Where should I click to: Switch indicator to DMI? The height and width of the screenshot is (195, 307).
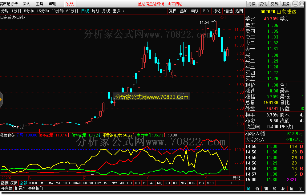tap(42, 183)
